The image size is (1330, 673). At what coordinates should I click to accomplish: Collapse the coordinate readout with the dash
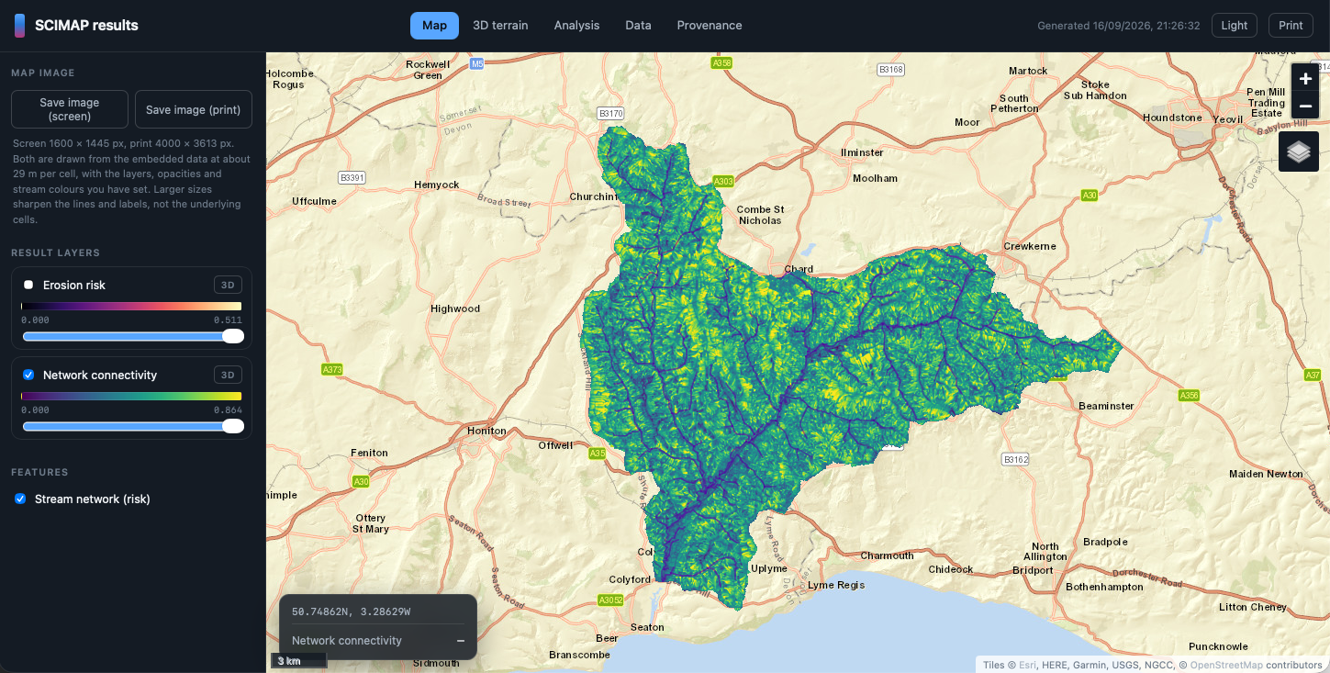pos(461,641)
